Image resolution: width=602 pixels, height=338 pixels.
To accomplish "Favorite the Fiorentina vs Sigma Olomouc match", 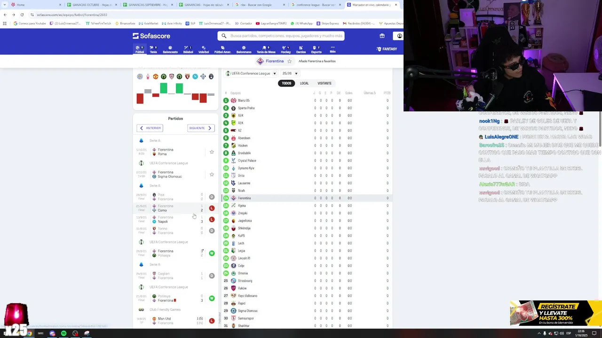I will tap(212, 175).
